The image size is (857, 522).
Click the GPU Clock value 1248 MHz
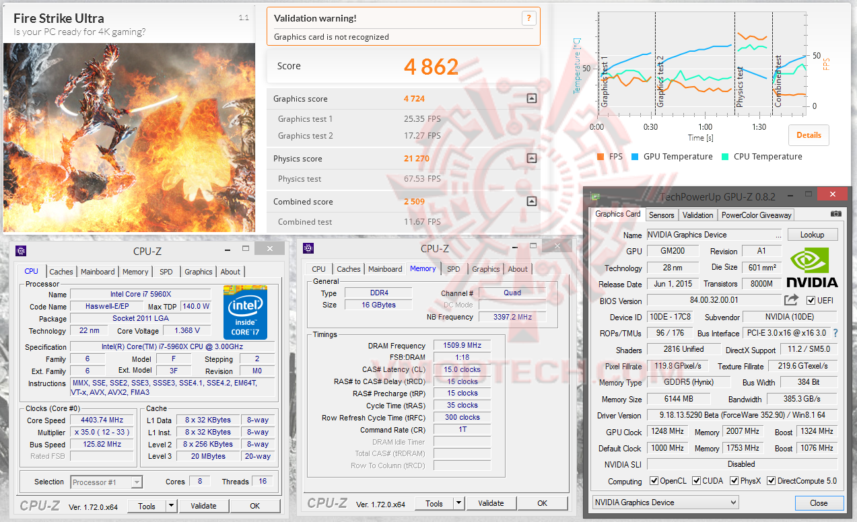[x=667, y=431]
